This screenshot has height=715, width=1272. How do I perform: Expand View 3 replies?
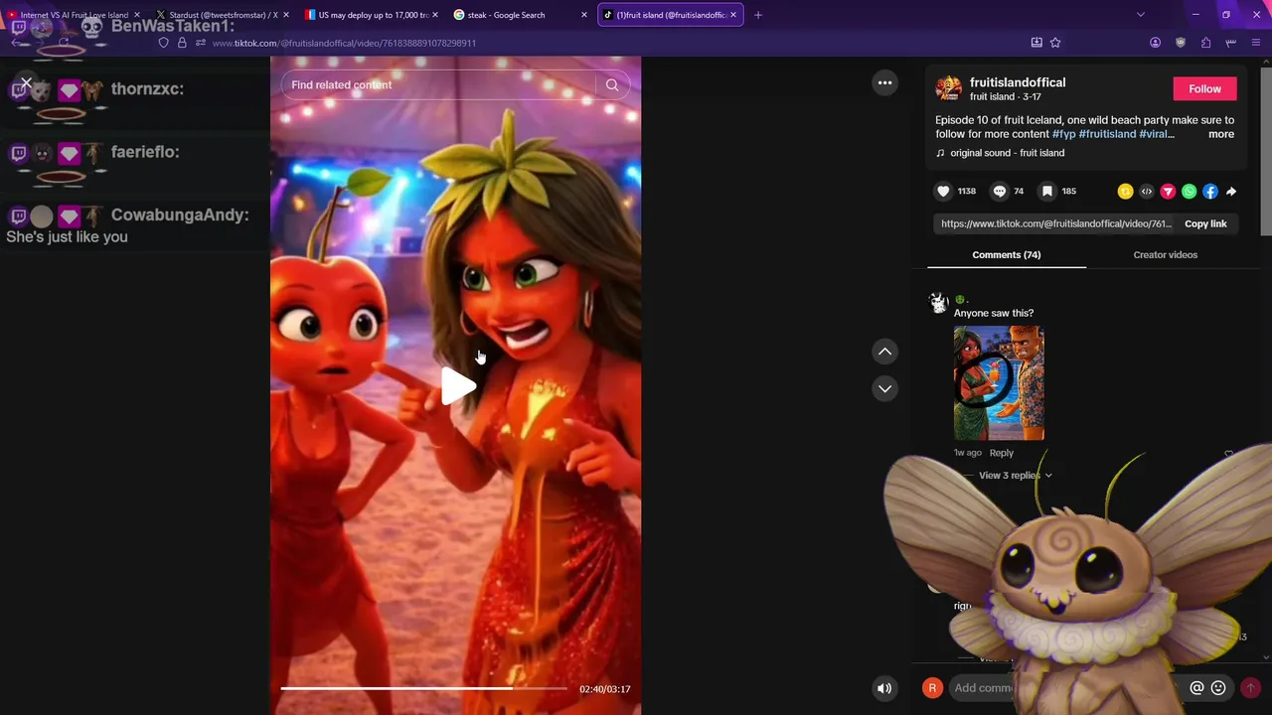(1015, 475)
